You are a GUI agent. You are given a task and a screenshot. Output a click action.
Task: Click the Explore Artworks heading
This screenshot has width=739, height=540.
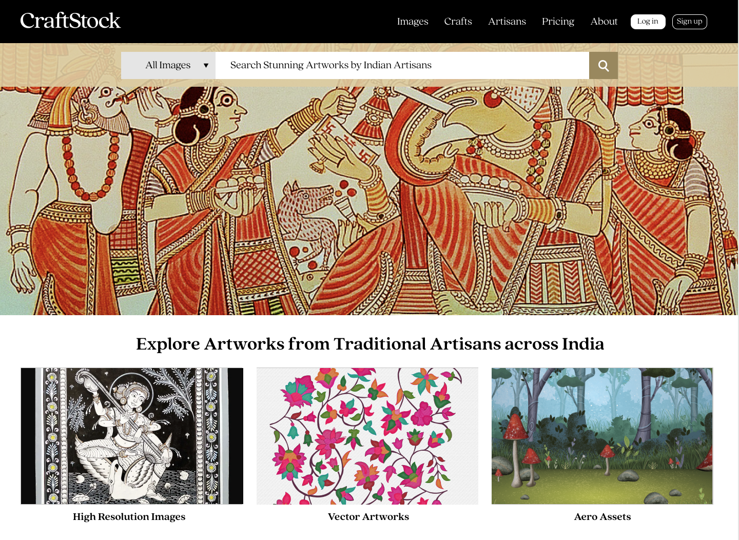pos(370,344)
